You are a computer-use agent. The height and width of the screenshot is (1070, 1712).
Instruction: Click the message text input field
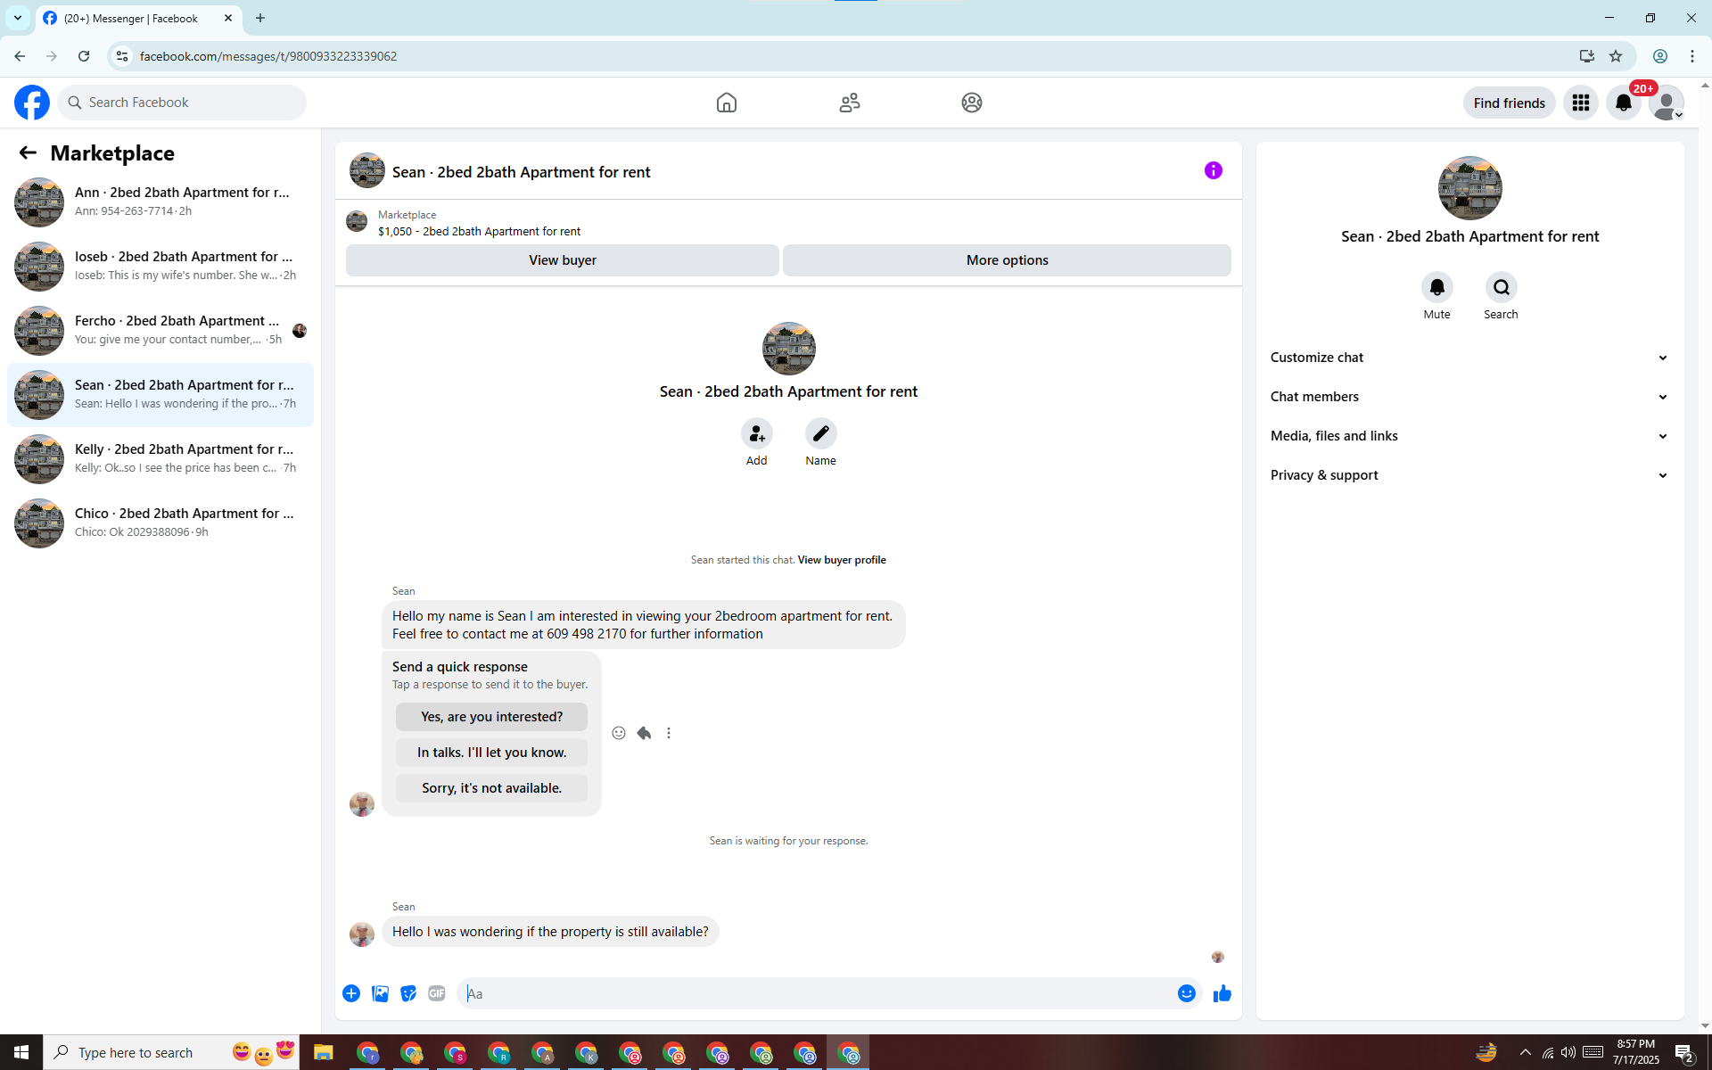click(x=819, y=993)
